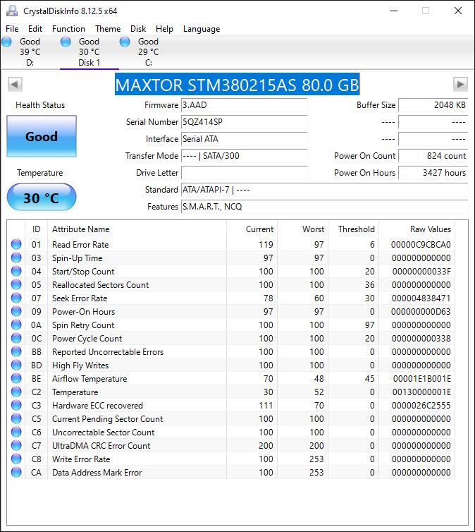Open the Help menu
475x532 pixels.
point(164,29)
